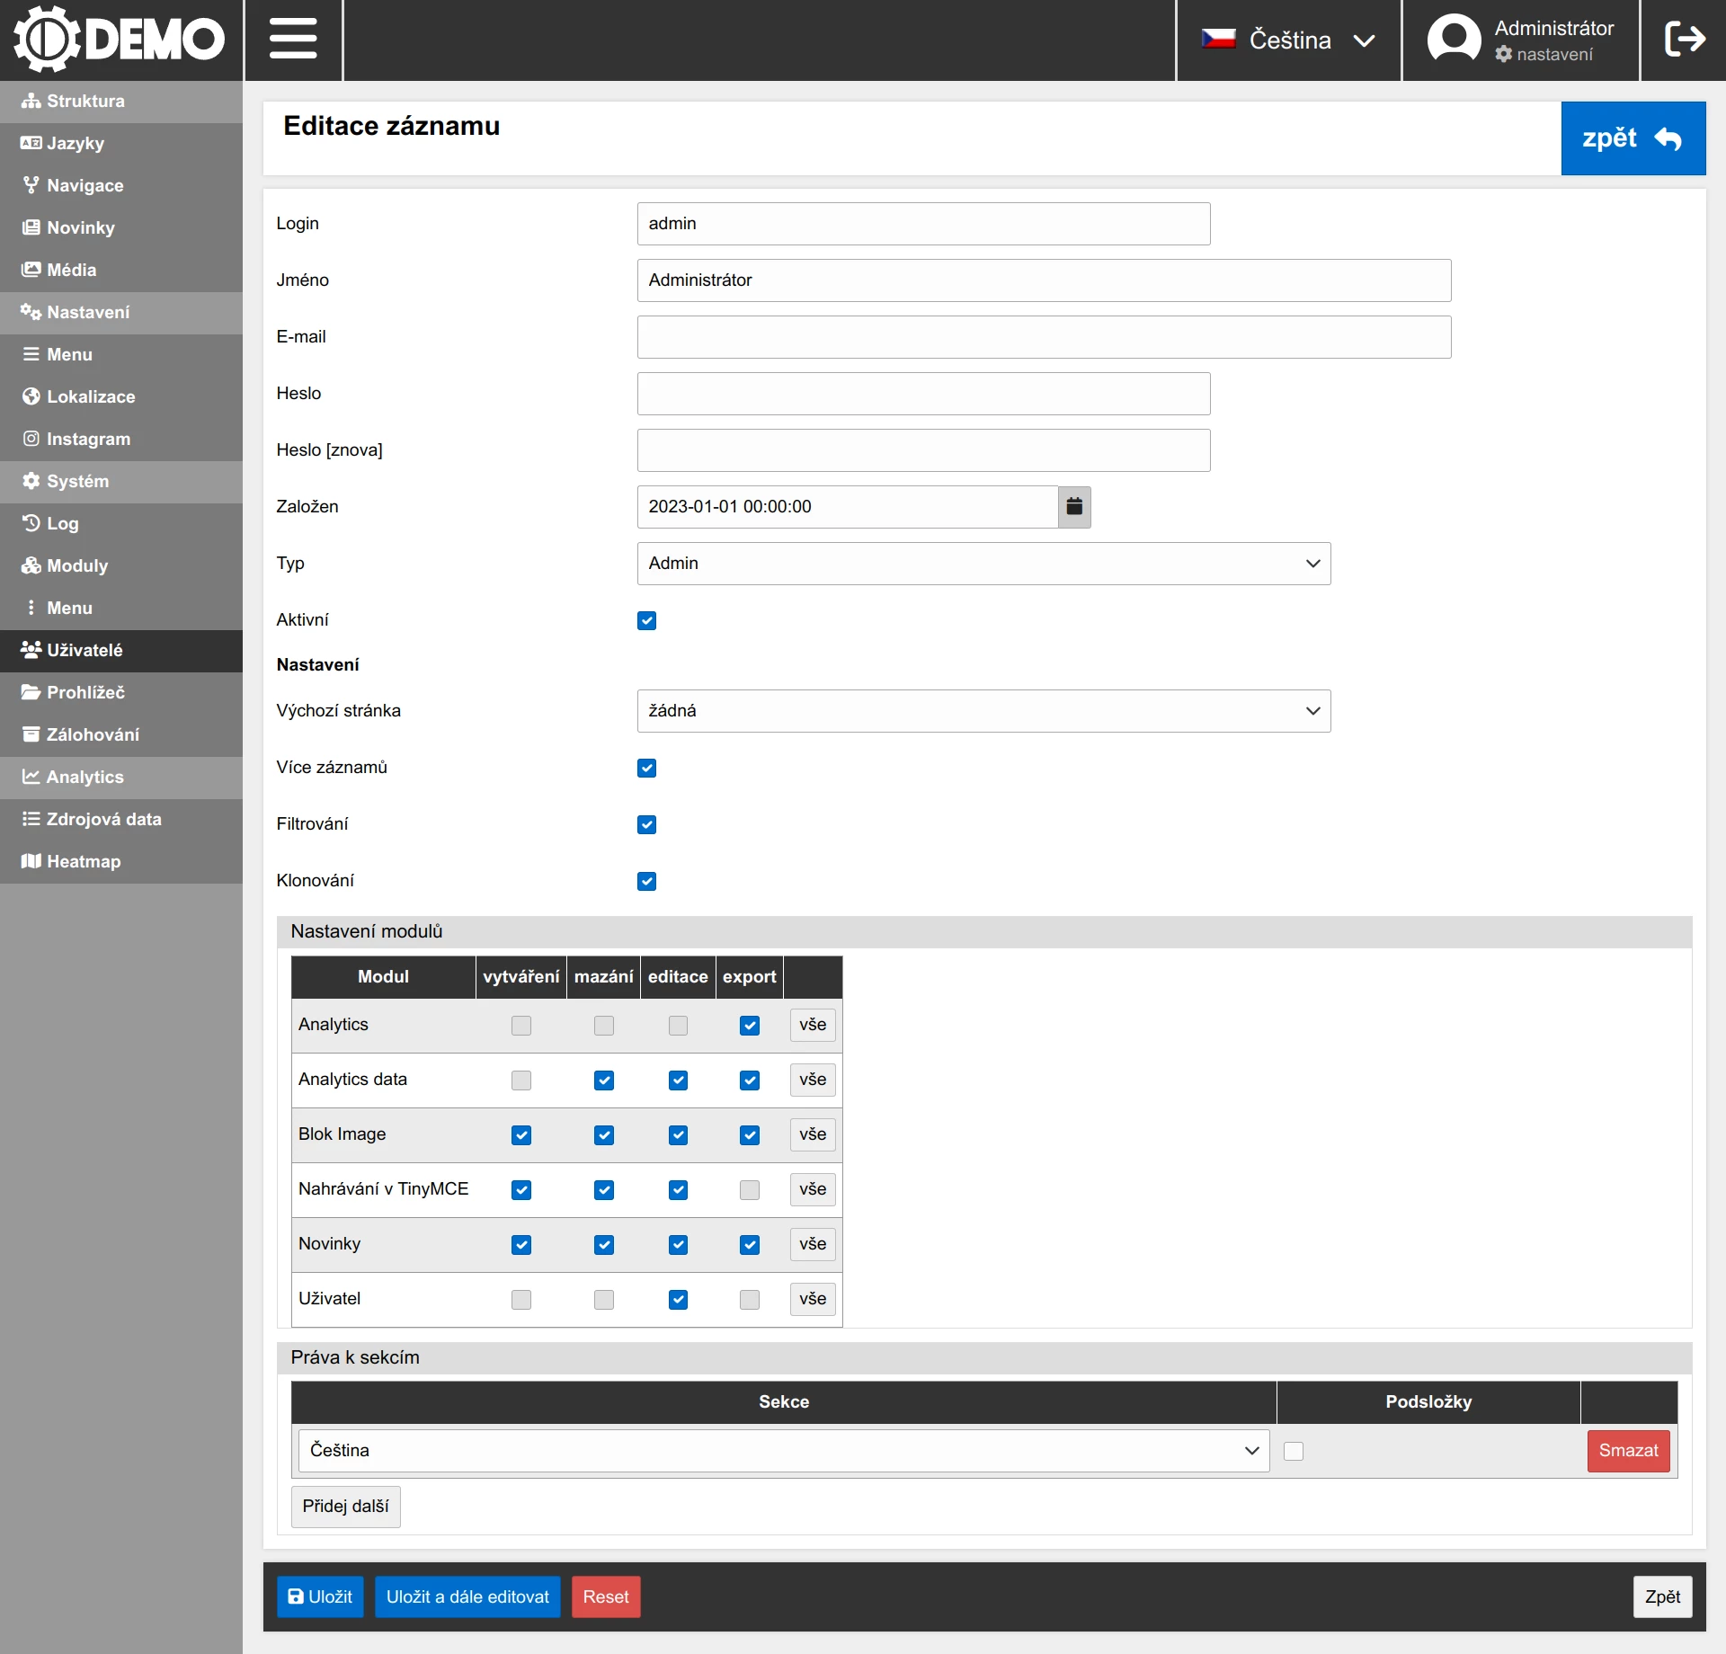Click the user avatar icon in header
Screen dimensions: 1726x1654
1454,40
